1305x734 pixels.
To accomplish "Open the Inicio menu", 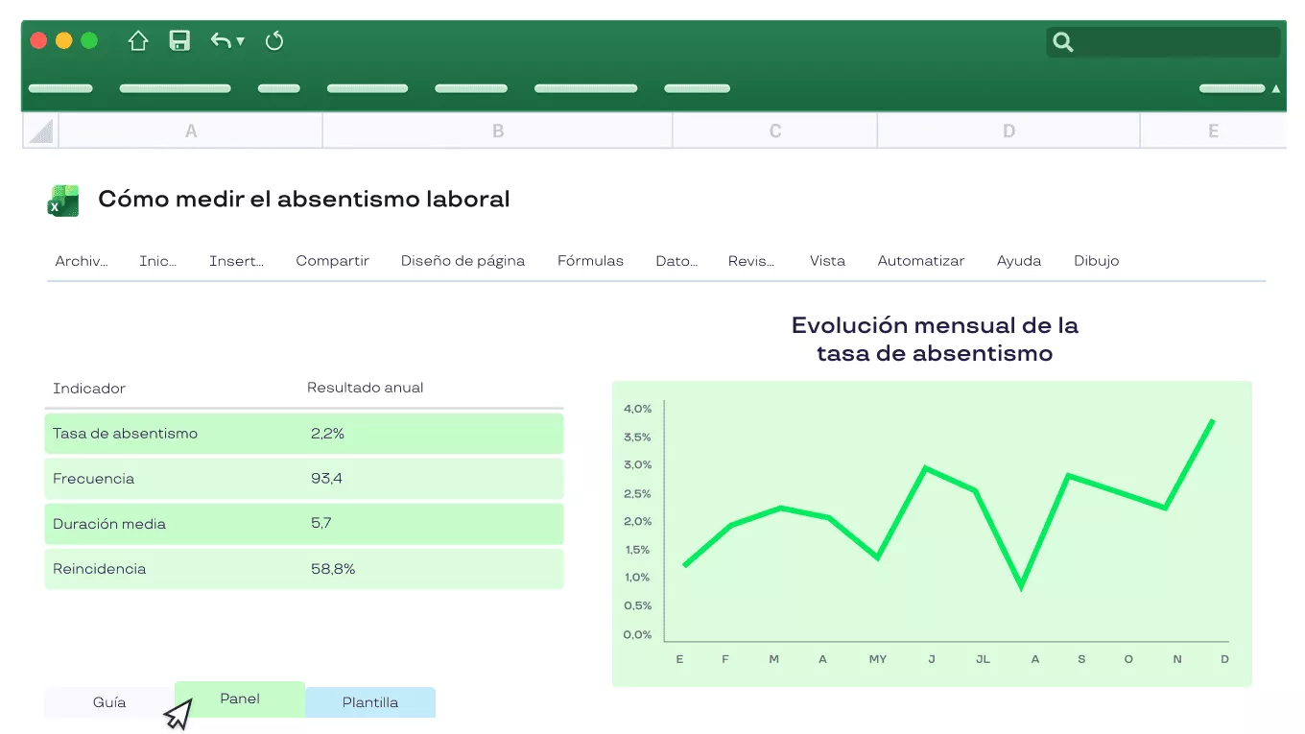I will (x=158, y=261).
